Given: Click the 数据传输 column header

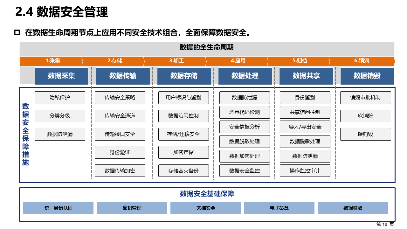Looking at the screenshot, I should pos(123,76).
